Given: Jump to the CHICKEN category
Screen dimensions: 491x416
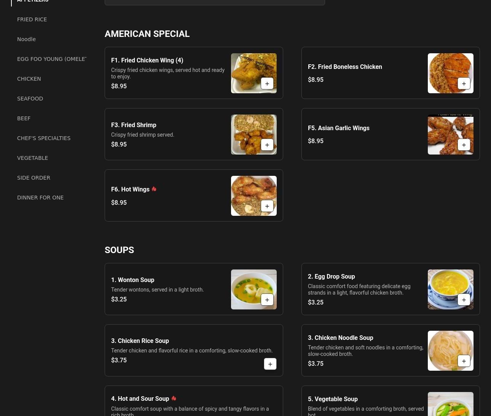Looking at the screenshot, I should pyautogui.click(x=29, y=79).
